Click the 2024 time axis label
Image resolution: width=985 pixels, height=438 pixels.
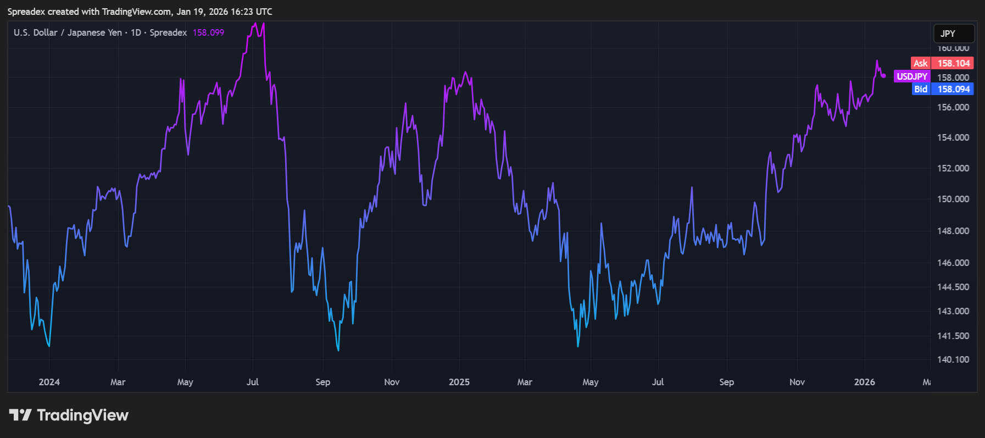tap(49, 382)
